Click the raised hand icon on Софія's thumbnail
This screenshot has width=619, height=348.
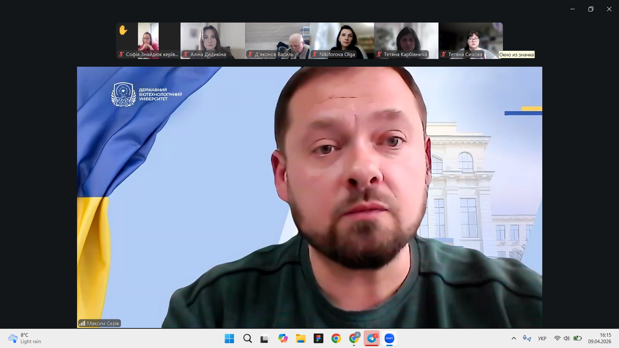click(x=123, y=30)
